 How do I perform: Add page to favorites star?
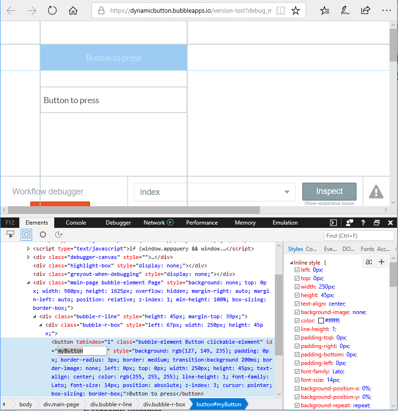pyautogui.click(x=296, y=11)
